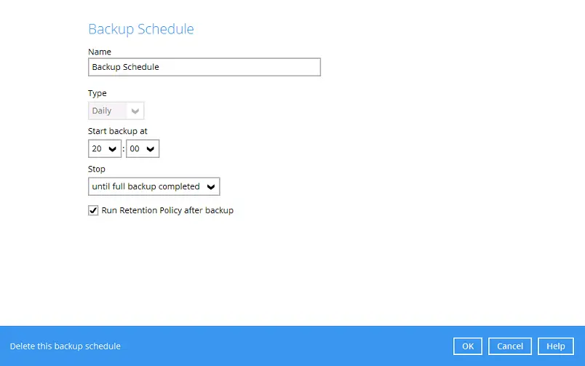The image size is (585, 366).
Task: Open the minute dropdown showing 00
Action: click(143, 148)
